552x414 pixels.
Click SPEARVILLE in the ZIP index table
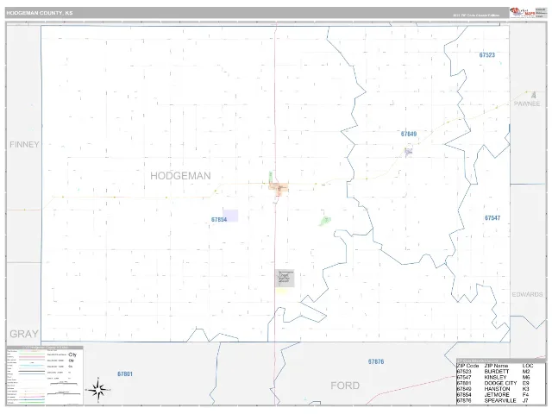coord(500,400)
